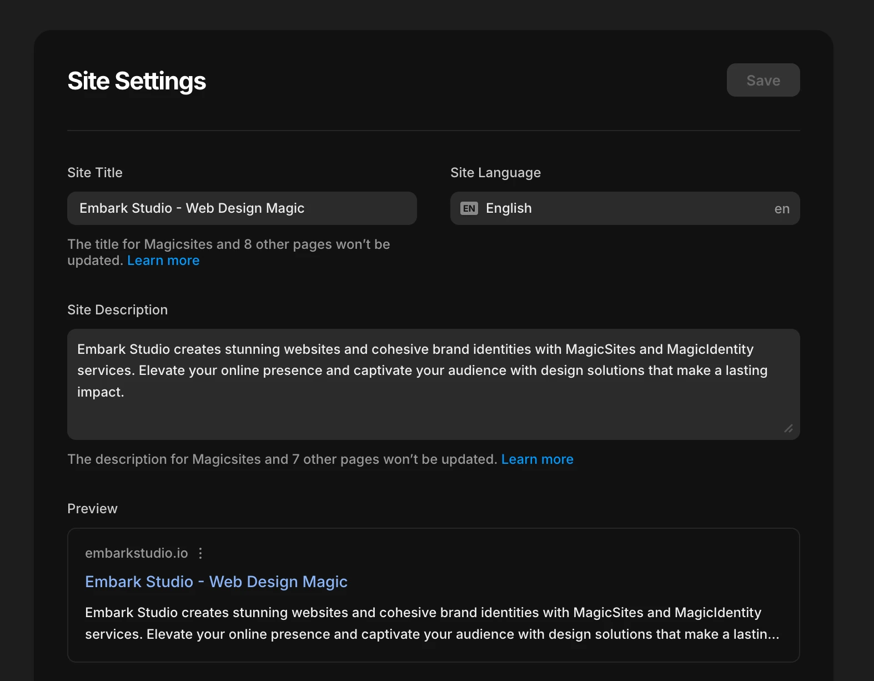The image size is (874, 681).
Task: Click into the Site Description text area
Action: pyautogui.click(x=433, y=384)
